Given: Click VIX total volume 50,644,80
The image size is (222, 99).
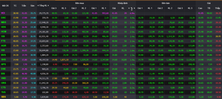Looking at the screenshot, I should [x=44, y=50].
